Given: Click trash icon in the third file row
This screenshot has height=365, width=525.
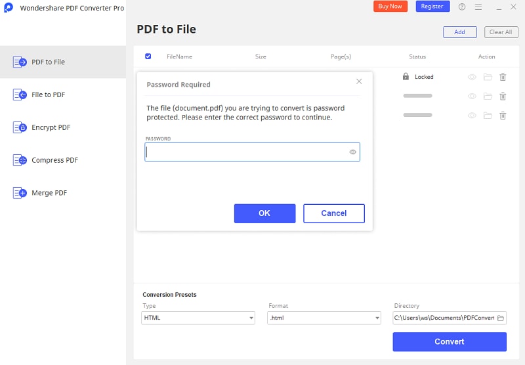Looking at the screenshot, I should (503, 116).
